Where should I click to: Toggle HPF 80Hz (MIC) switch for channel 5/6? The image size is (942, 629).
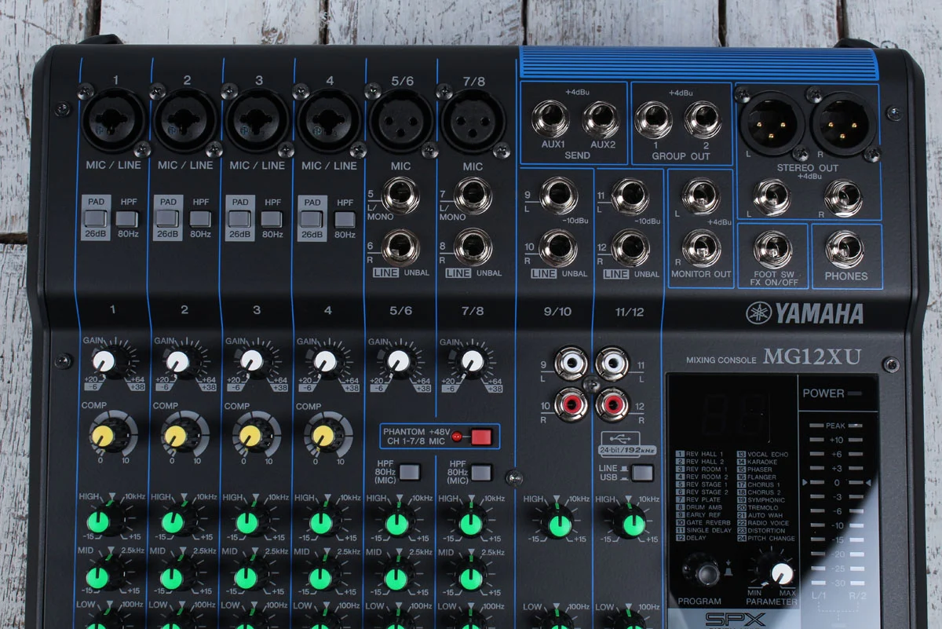[410, 472]
